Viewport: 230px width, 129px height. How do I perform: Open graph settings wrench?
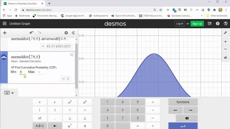(x=225, y=33)
